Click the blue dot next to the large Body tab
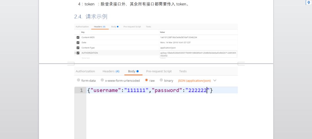The width and height of the screenshot is (312, 139). [x=138, y=71]
